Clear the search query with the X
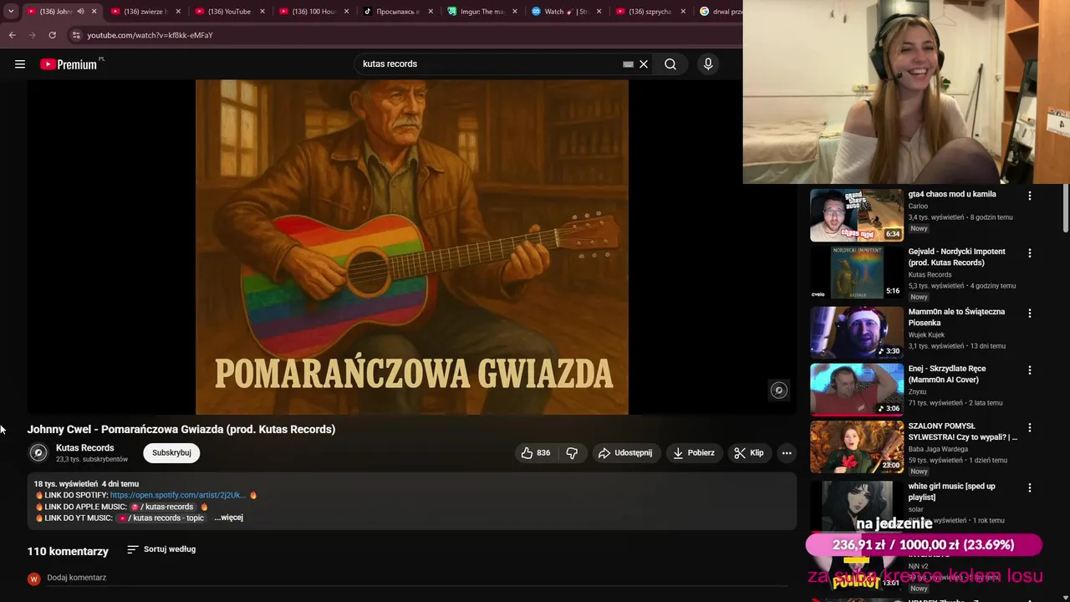 click(x=644, y=64)
